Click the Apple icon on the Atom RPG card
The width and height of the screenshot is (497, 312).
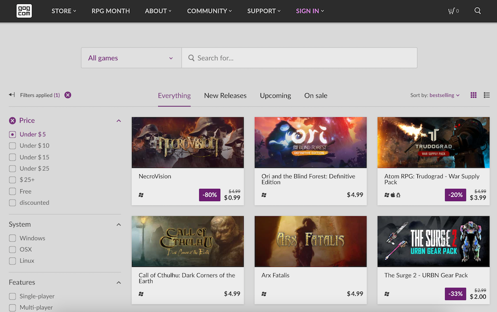[x=393, y=195]
